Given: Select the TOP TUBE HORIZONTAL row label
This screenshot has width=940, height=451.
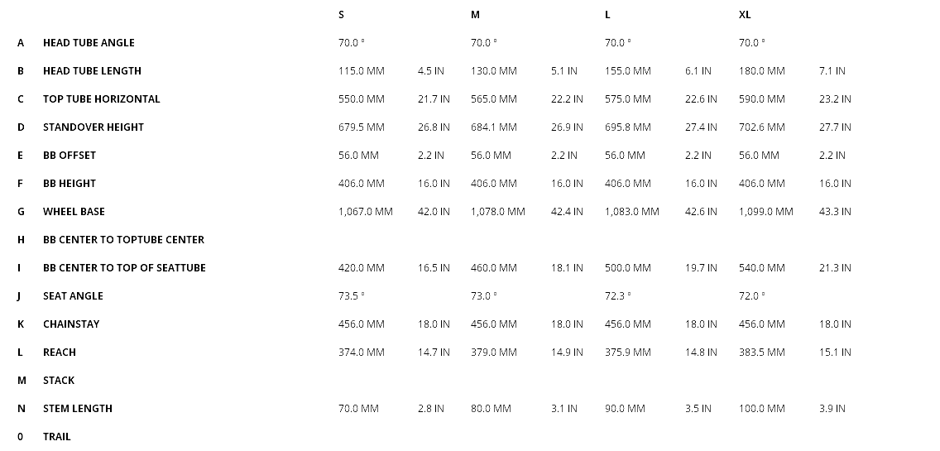Looking at the screenshot, I should [102, 99].
